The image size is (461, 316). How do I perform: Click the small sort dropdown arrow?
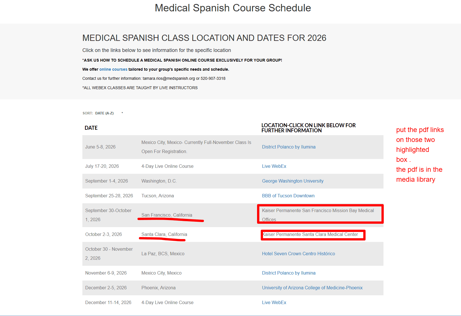122,113
